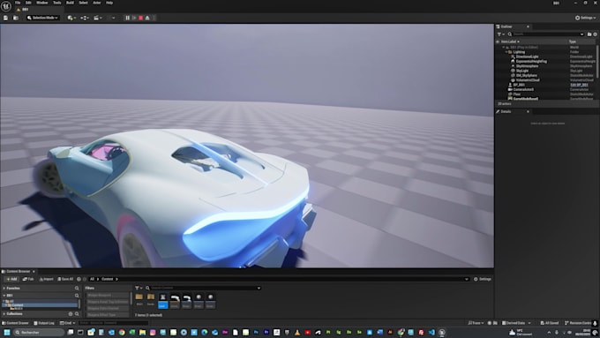600x338 pixels.
Task: Click Save All in Content Browser
Action: pyautogui.click(x=65, y=279)
